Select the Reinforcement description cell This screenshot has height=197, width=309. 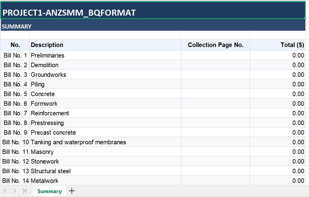tap(105, 113)
